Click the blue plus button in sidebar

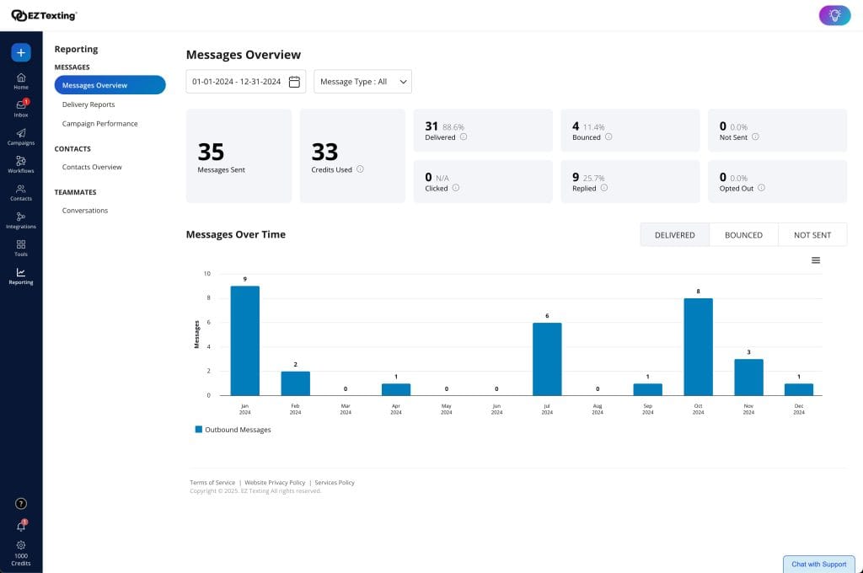(x=20, y=51)
